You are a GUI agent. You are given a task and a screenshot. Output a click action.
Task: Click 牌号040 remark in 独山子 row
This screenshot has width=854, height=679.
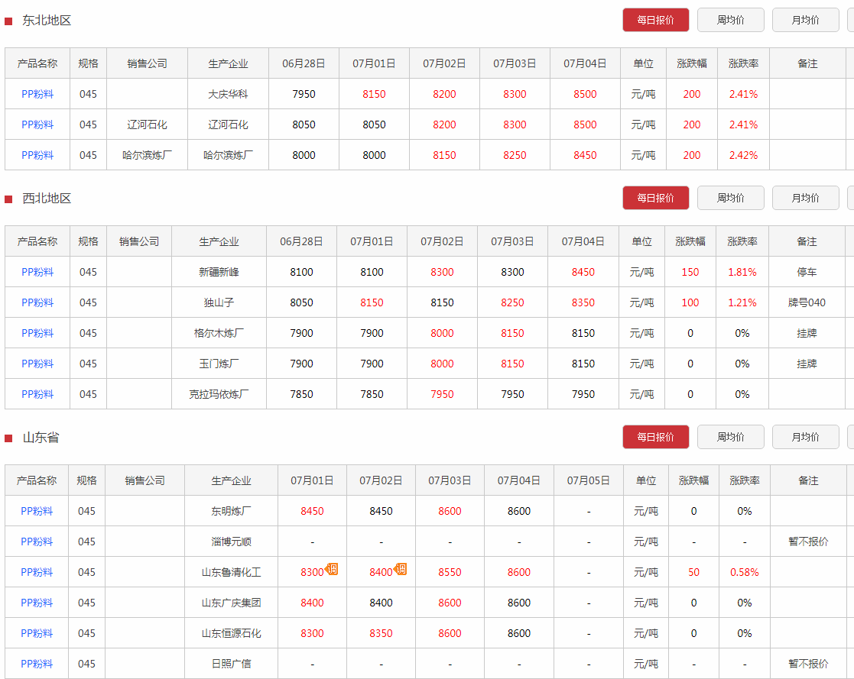pos(807,302)
